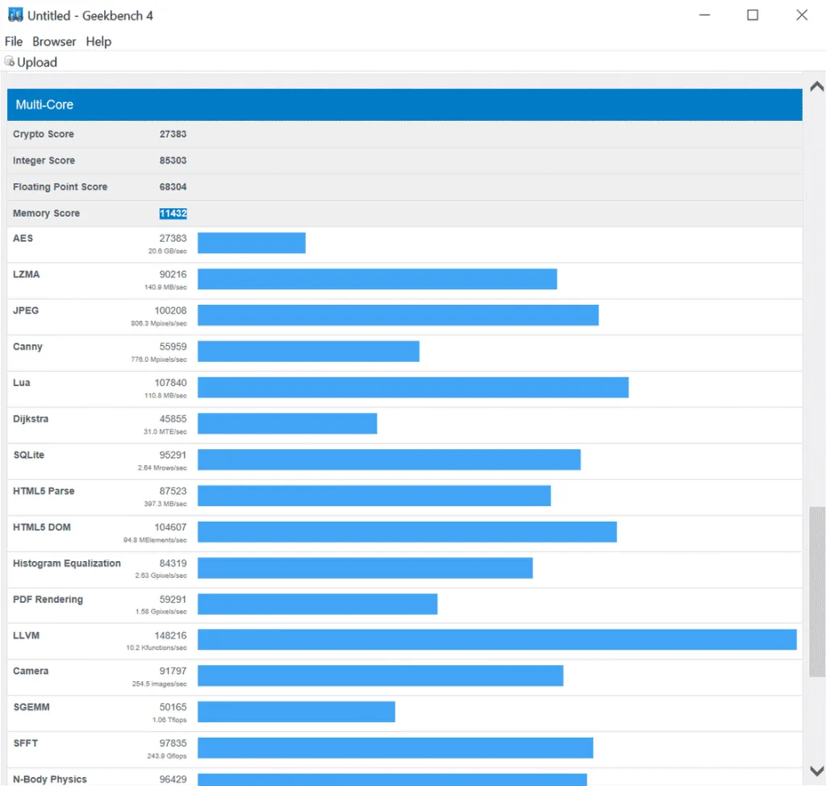Close the Geekbench 4 window
Image resolution: width=826 pixels, height=786 pixels.
tap(802, 15)
